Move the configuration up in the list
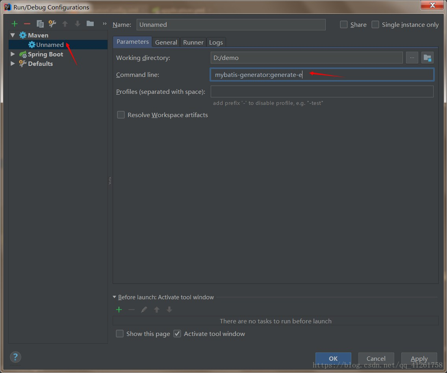This screenshot has height=373, width=447. click(x=65, y=24)
